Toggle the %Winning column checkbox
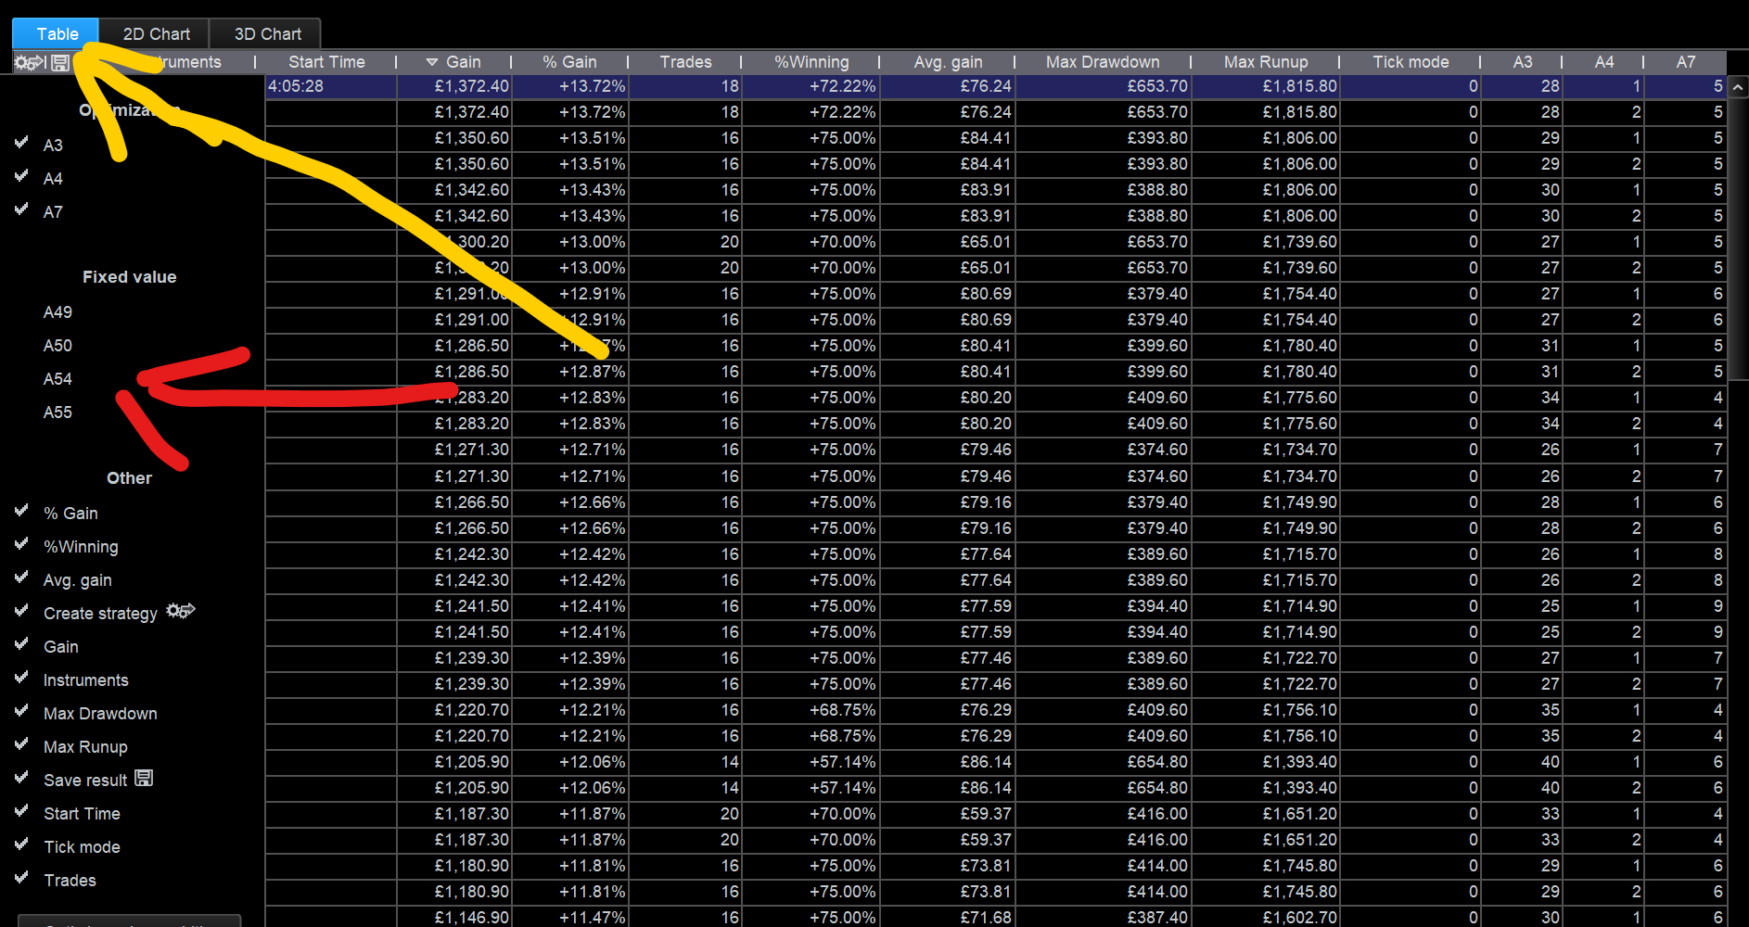1749x927 pixels. tap(21, 544)
